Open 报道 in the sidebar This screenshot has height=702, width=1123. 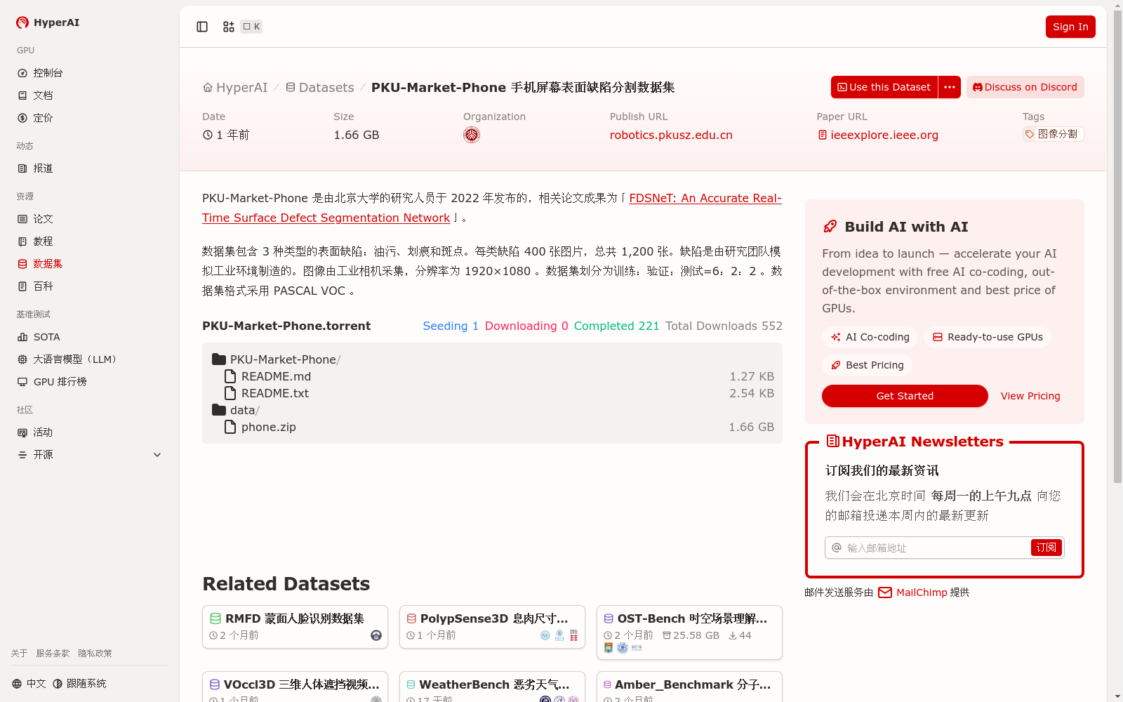[89, 168]
